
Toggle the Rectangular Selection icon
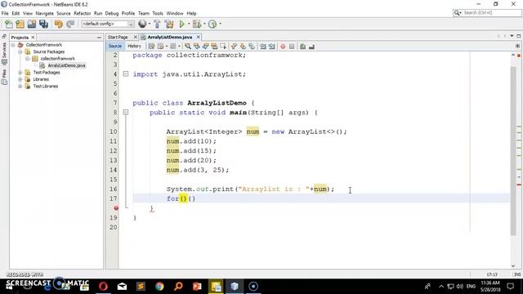223,47
